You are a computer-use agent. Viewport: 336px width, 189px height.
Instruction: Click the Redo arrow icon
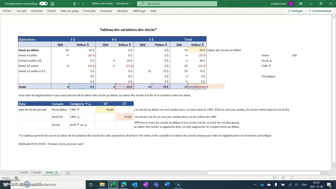[x=67, y=4]
